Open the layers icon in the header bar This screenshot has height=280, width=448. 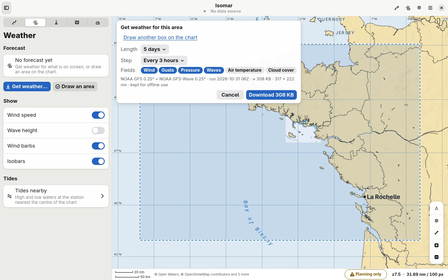pyautogui.click(x=419, y=8)
